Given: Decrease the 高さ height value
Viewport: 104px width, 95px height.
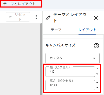Looking at the screenshot, I should pyautogui.click(x=97, y=87).
